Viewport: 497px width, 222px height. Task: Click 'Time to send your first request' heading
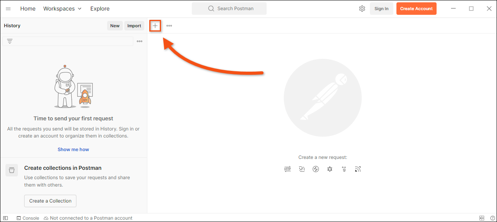coord(73,118)
